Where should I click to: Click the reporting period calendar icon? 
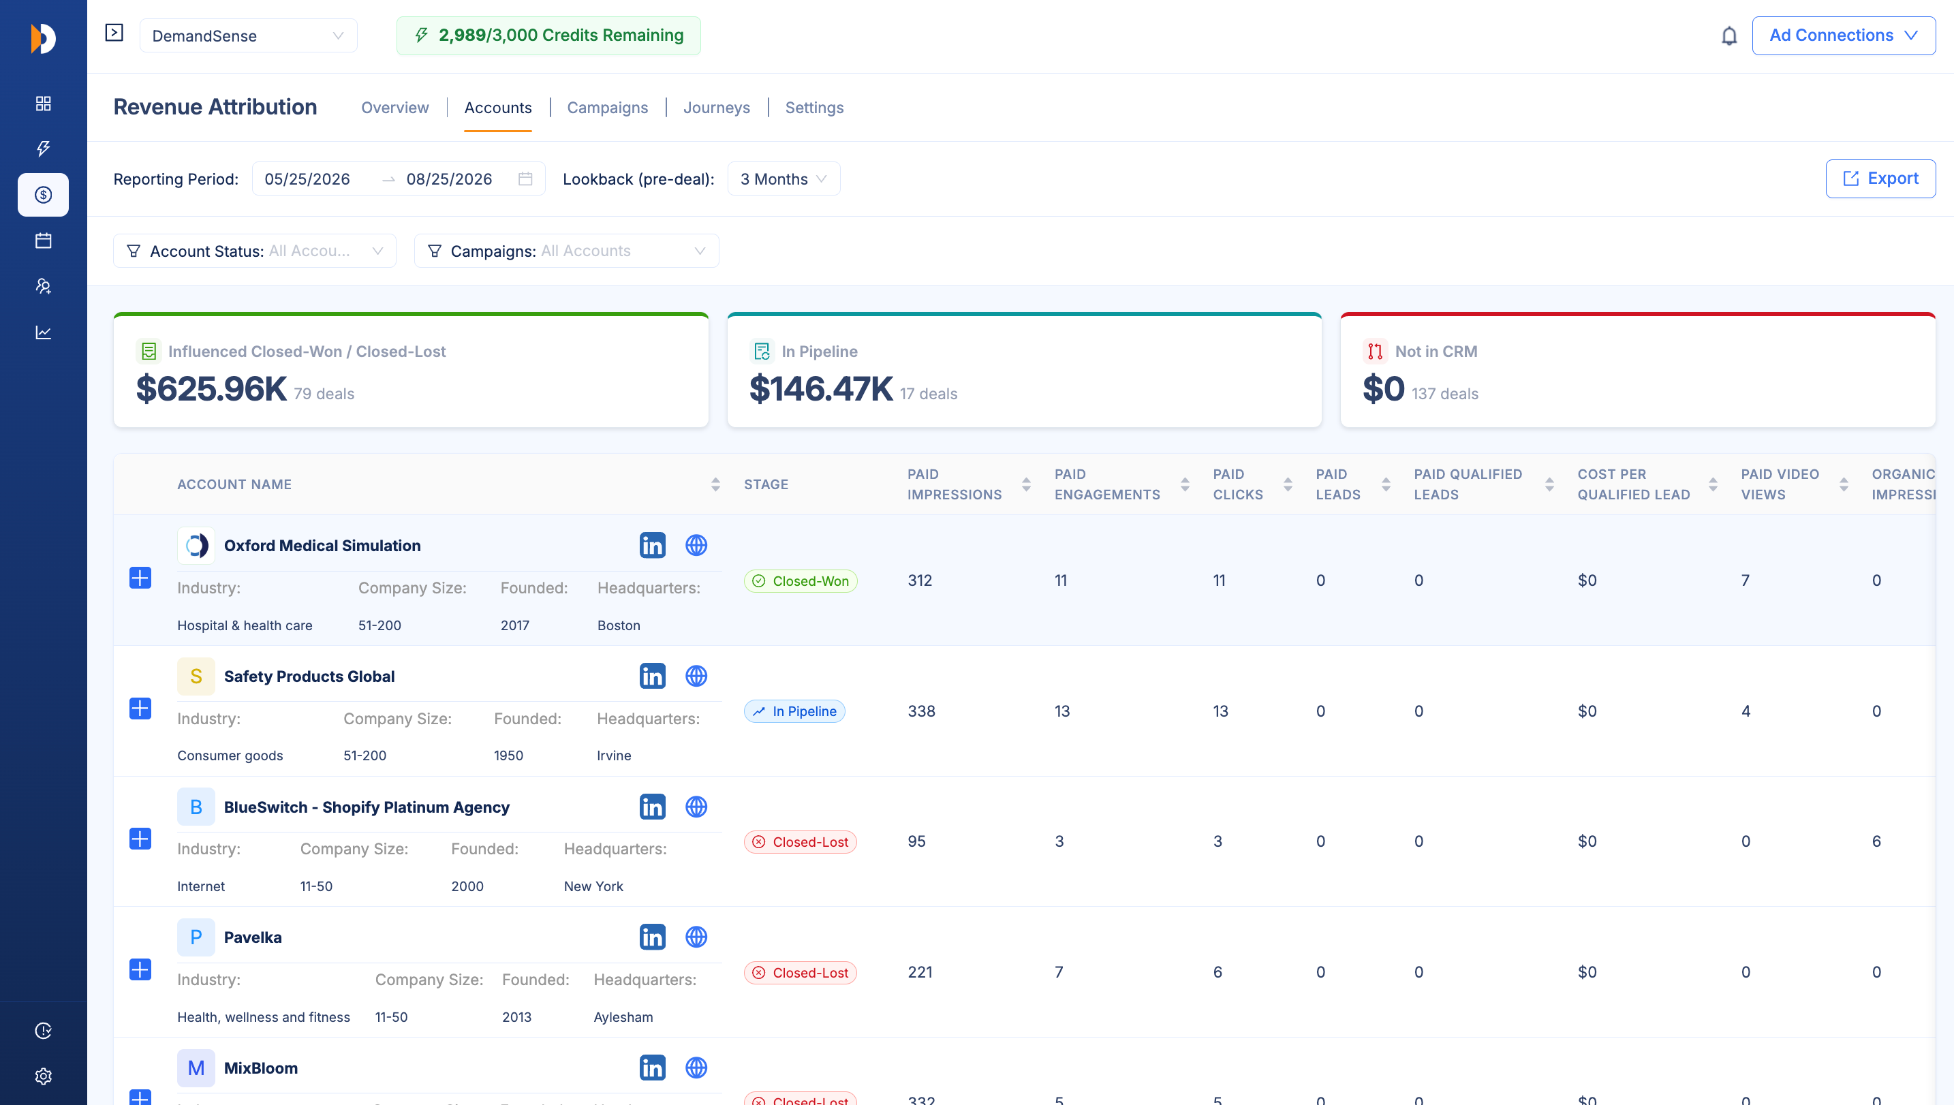point(525,179)
